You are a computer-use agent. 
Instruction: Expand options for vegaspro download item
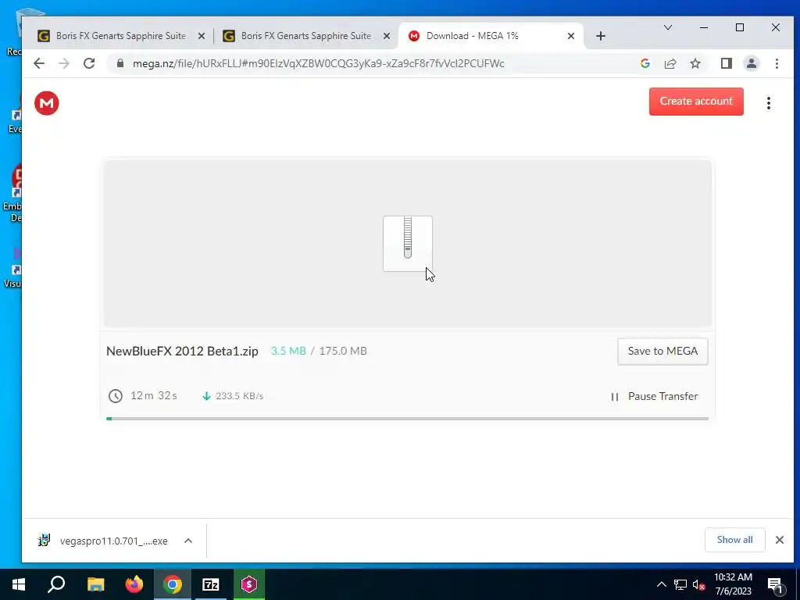click(x=187, y=541)
